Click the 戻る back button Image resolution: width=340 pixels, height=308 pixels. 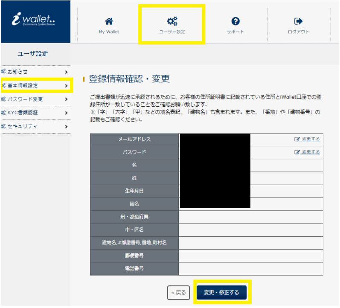click(178, 293)
